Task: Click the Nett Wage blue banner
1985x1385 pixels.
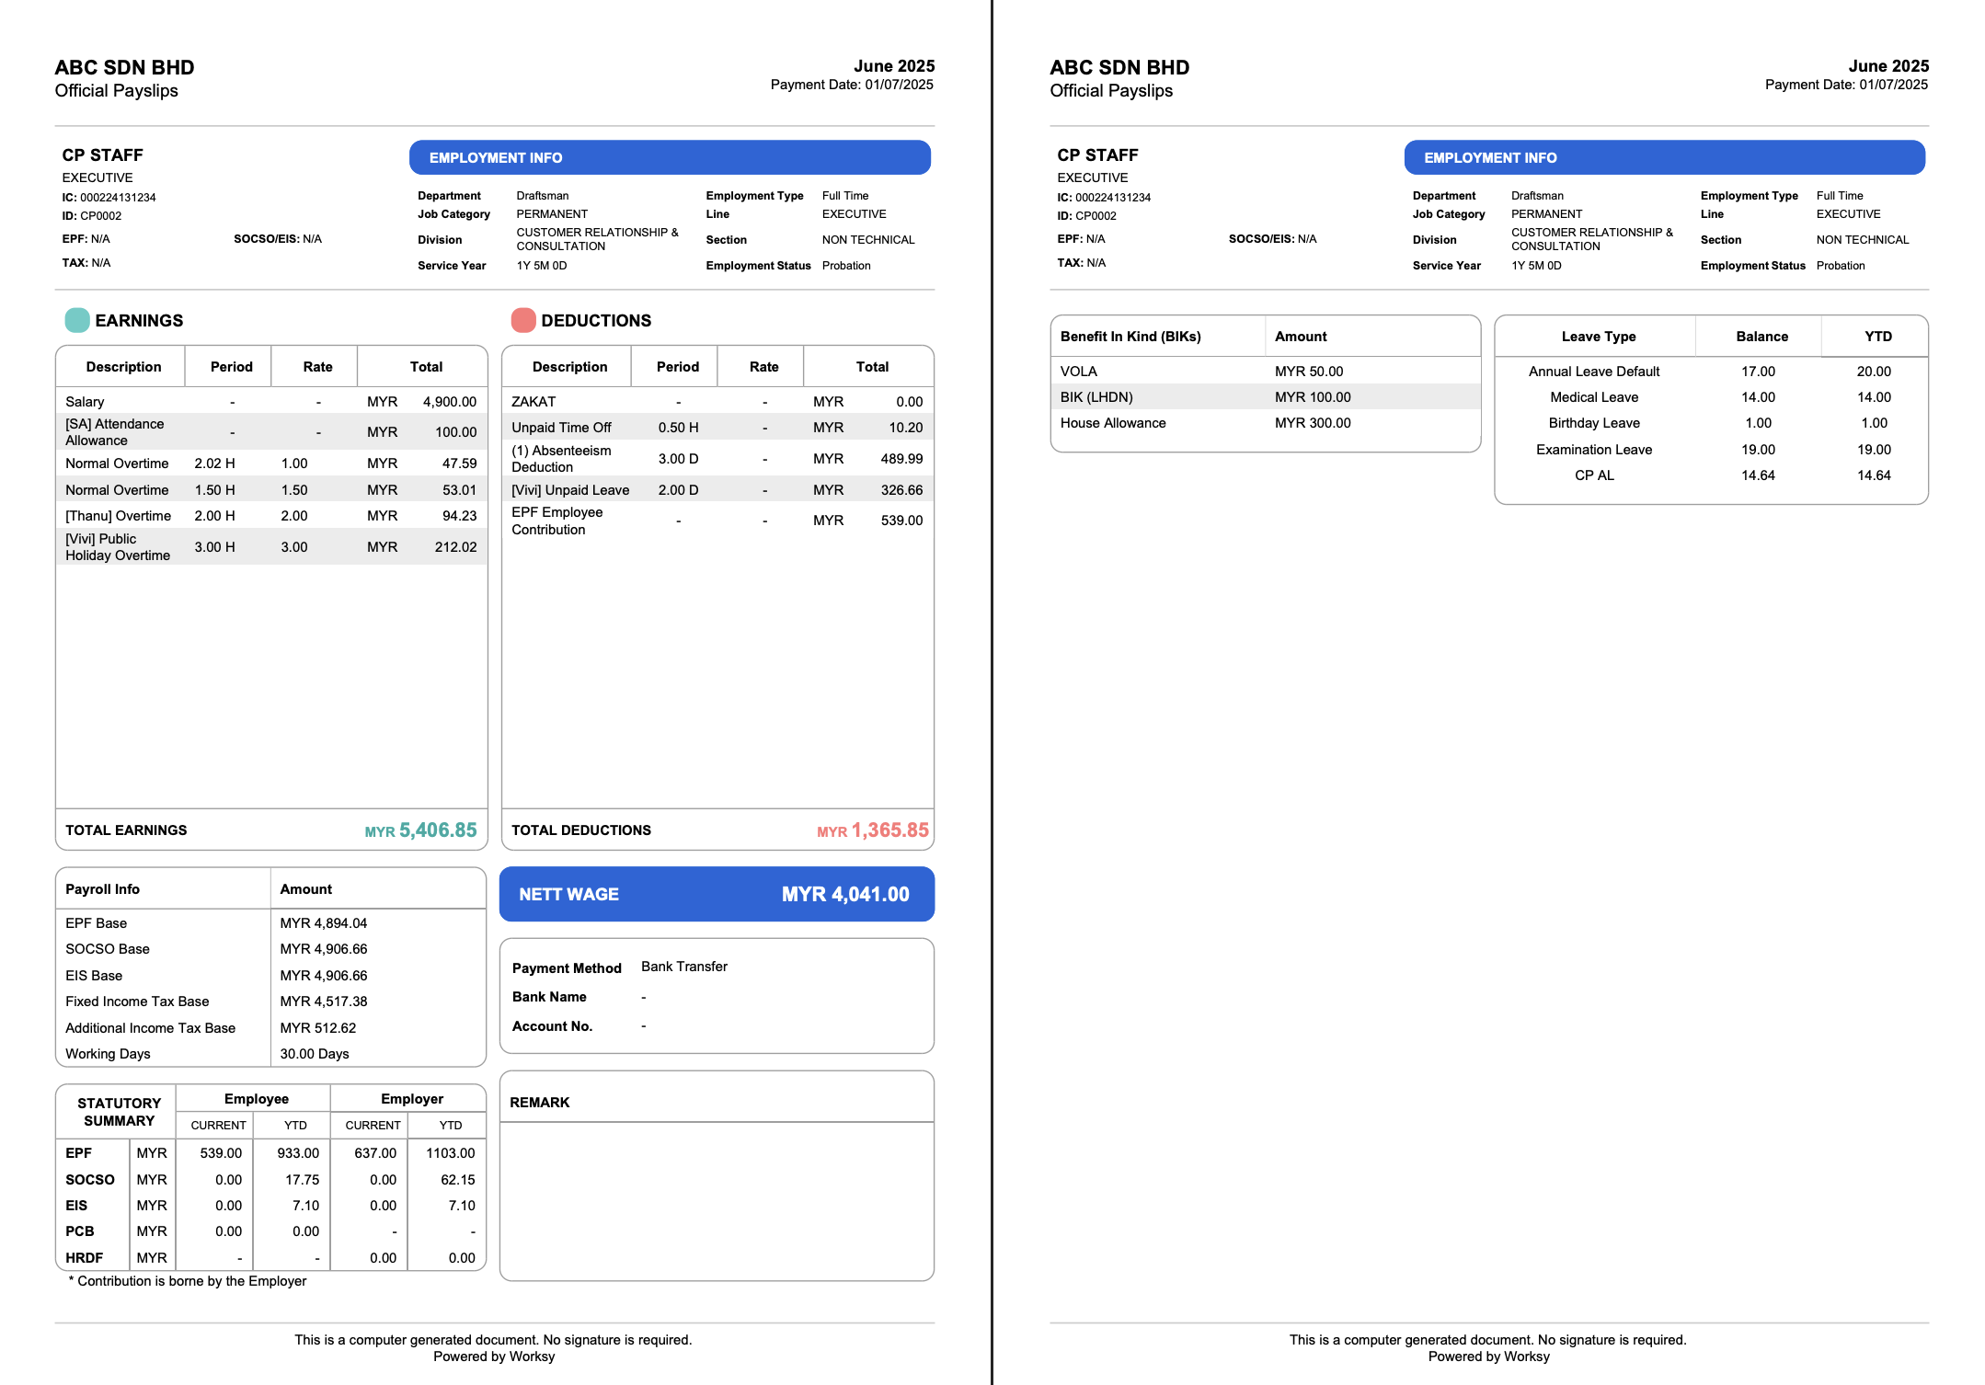Action: tap(717, 894)
